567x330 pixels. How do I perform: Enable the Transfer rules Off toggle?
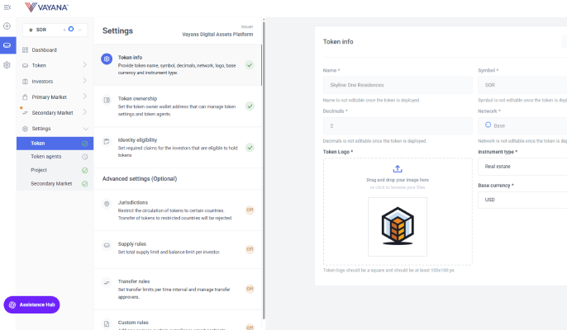click(249, 289)
